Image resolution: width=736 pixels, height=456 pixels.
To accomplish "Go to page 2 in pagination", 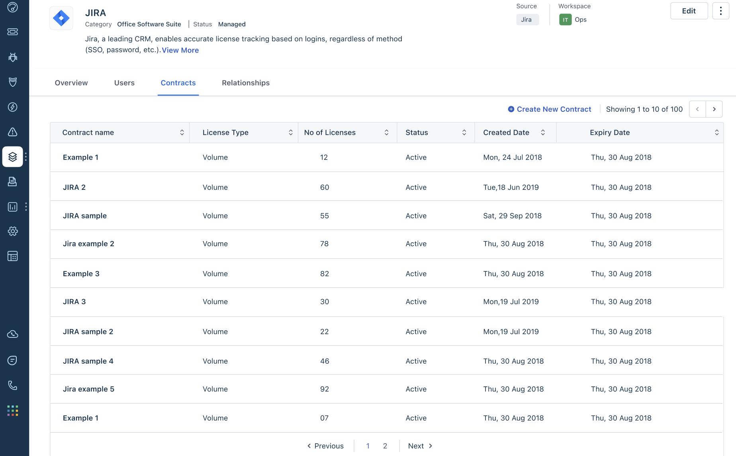I will coord(385,446).
